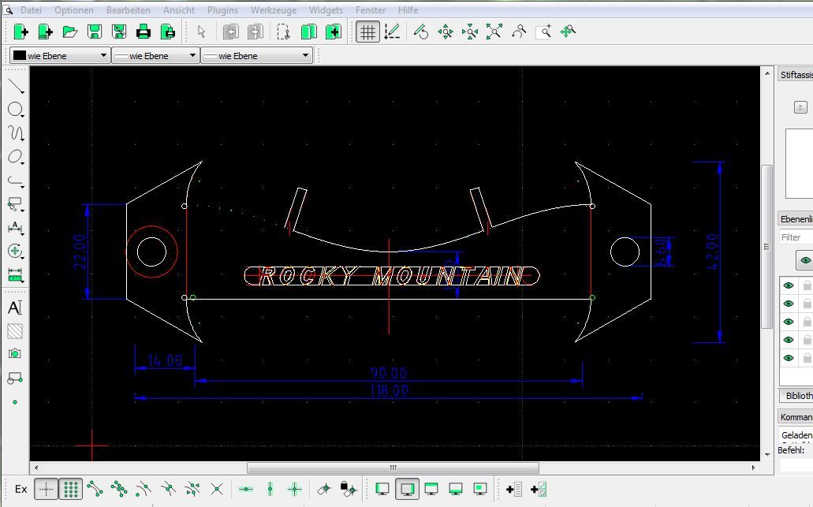Toggle Snap on Grid option
The height and width of the screenshot is (507, 813).
click(71, 489)
